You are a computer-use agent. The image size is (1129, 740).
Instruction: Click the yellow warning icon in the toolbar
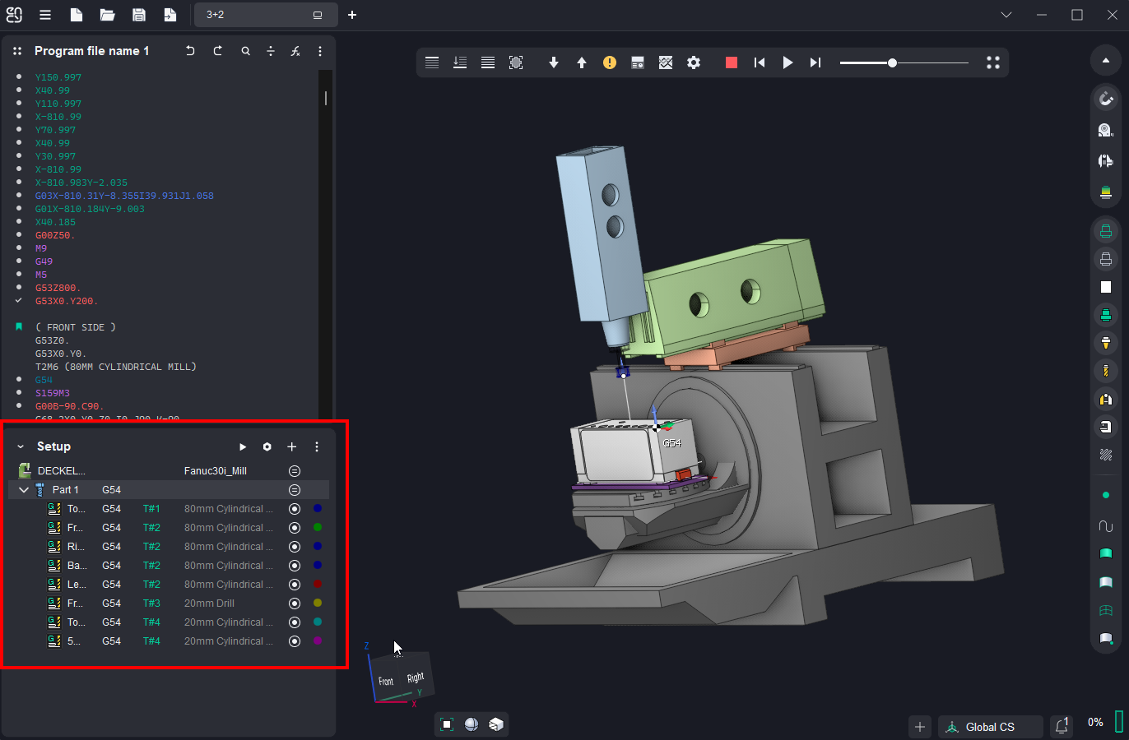tap(610, 62)
